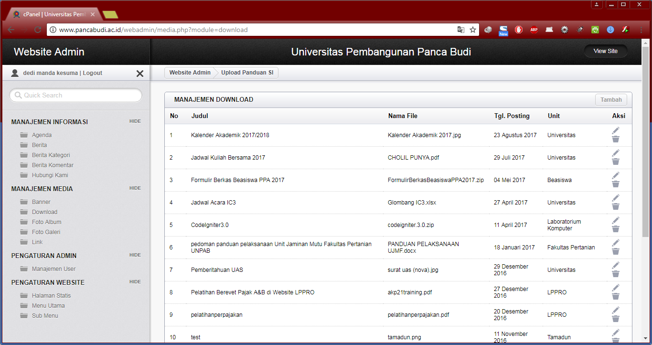Bookmark this page with the star icon
Viewport: 652px width, 345px height.
473,30
